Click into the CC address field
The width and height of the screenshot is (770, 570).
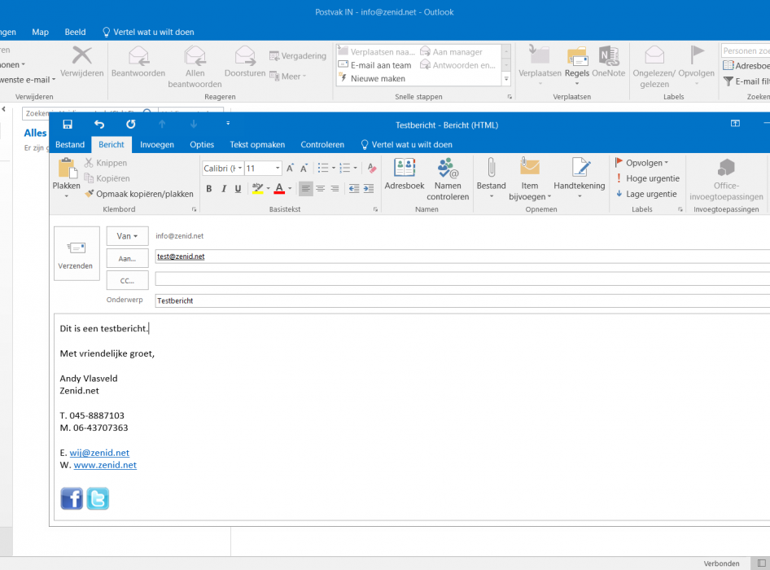[x=462, y=278]
